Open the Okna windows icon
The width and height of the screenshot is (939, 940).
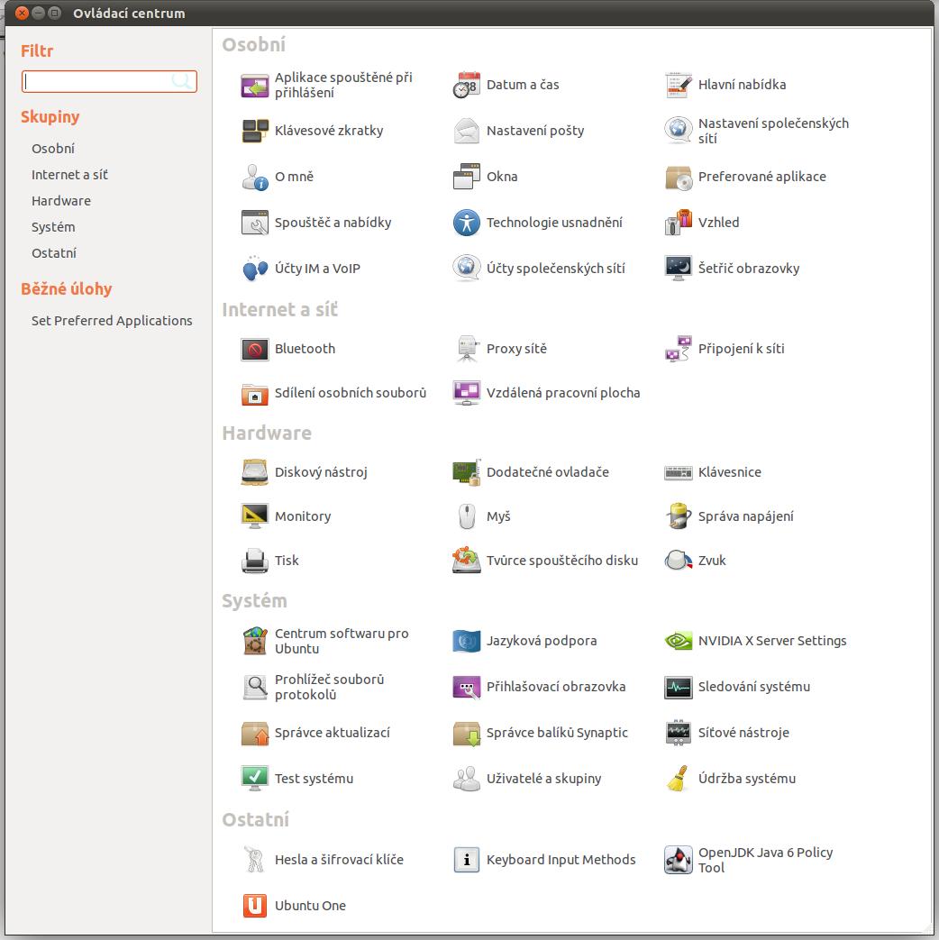click(467, 177)
